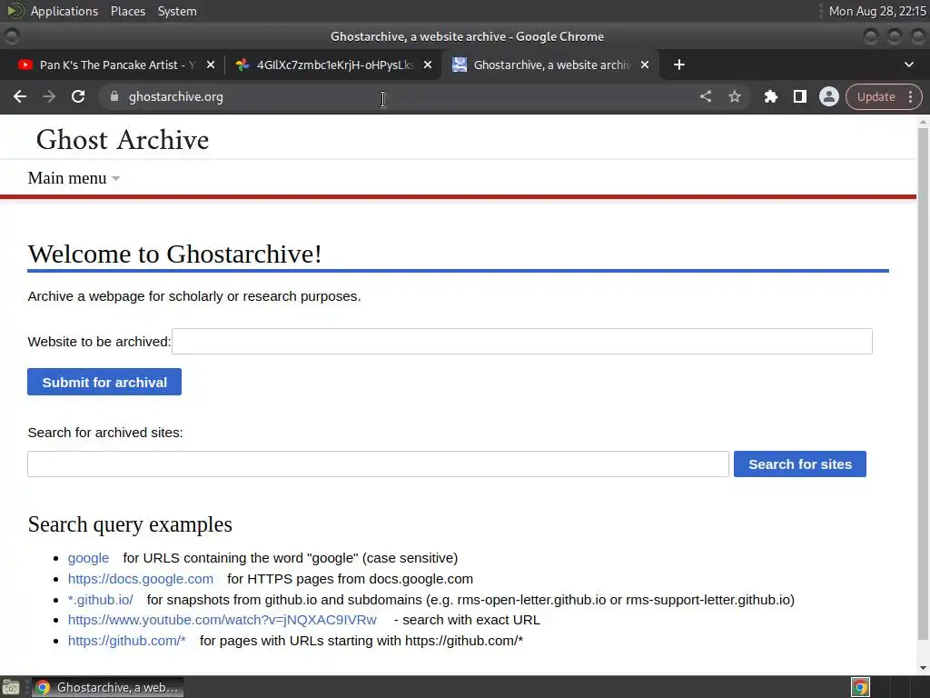Click the show desktop icon in taskbar
This screenshot has height=698, width=930.
click(11, 687)
